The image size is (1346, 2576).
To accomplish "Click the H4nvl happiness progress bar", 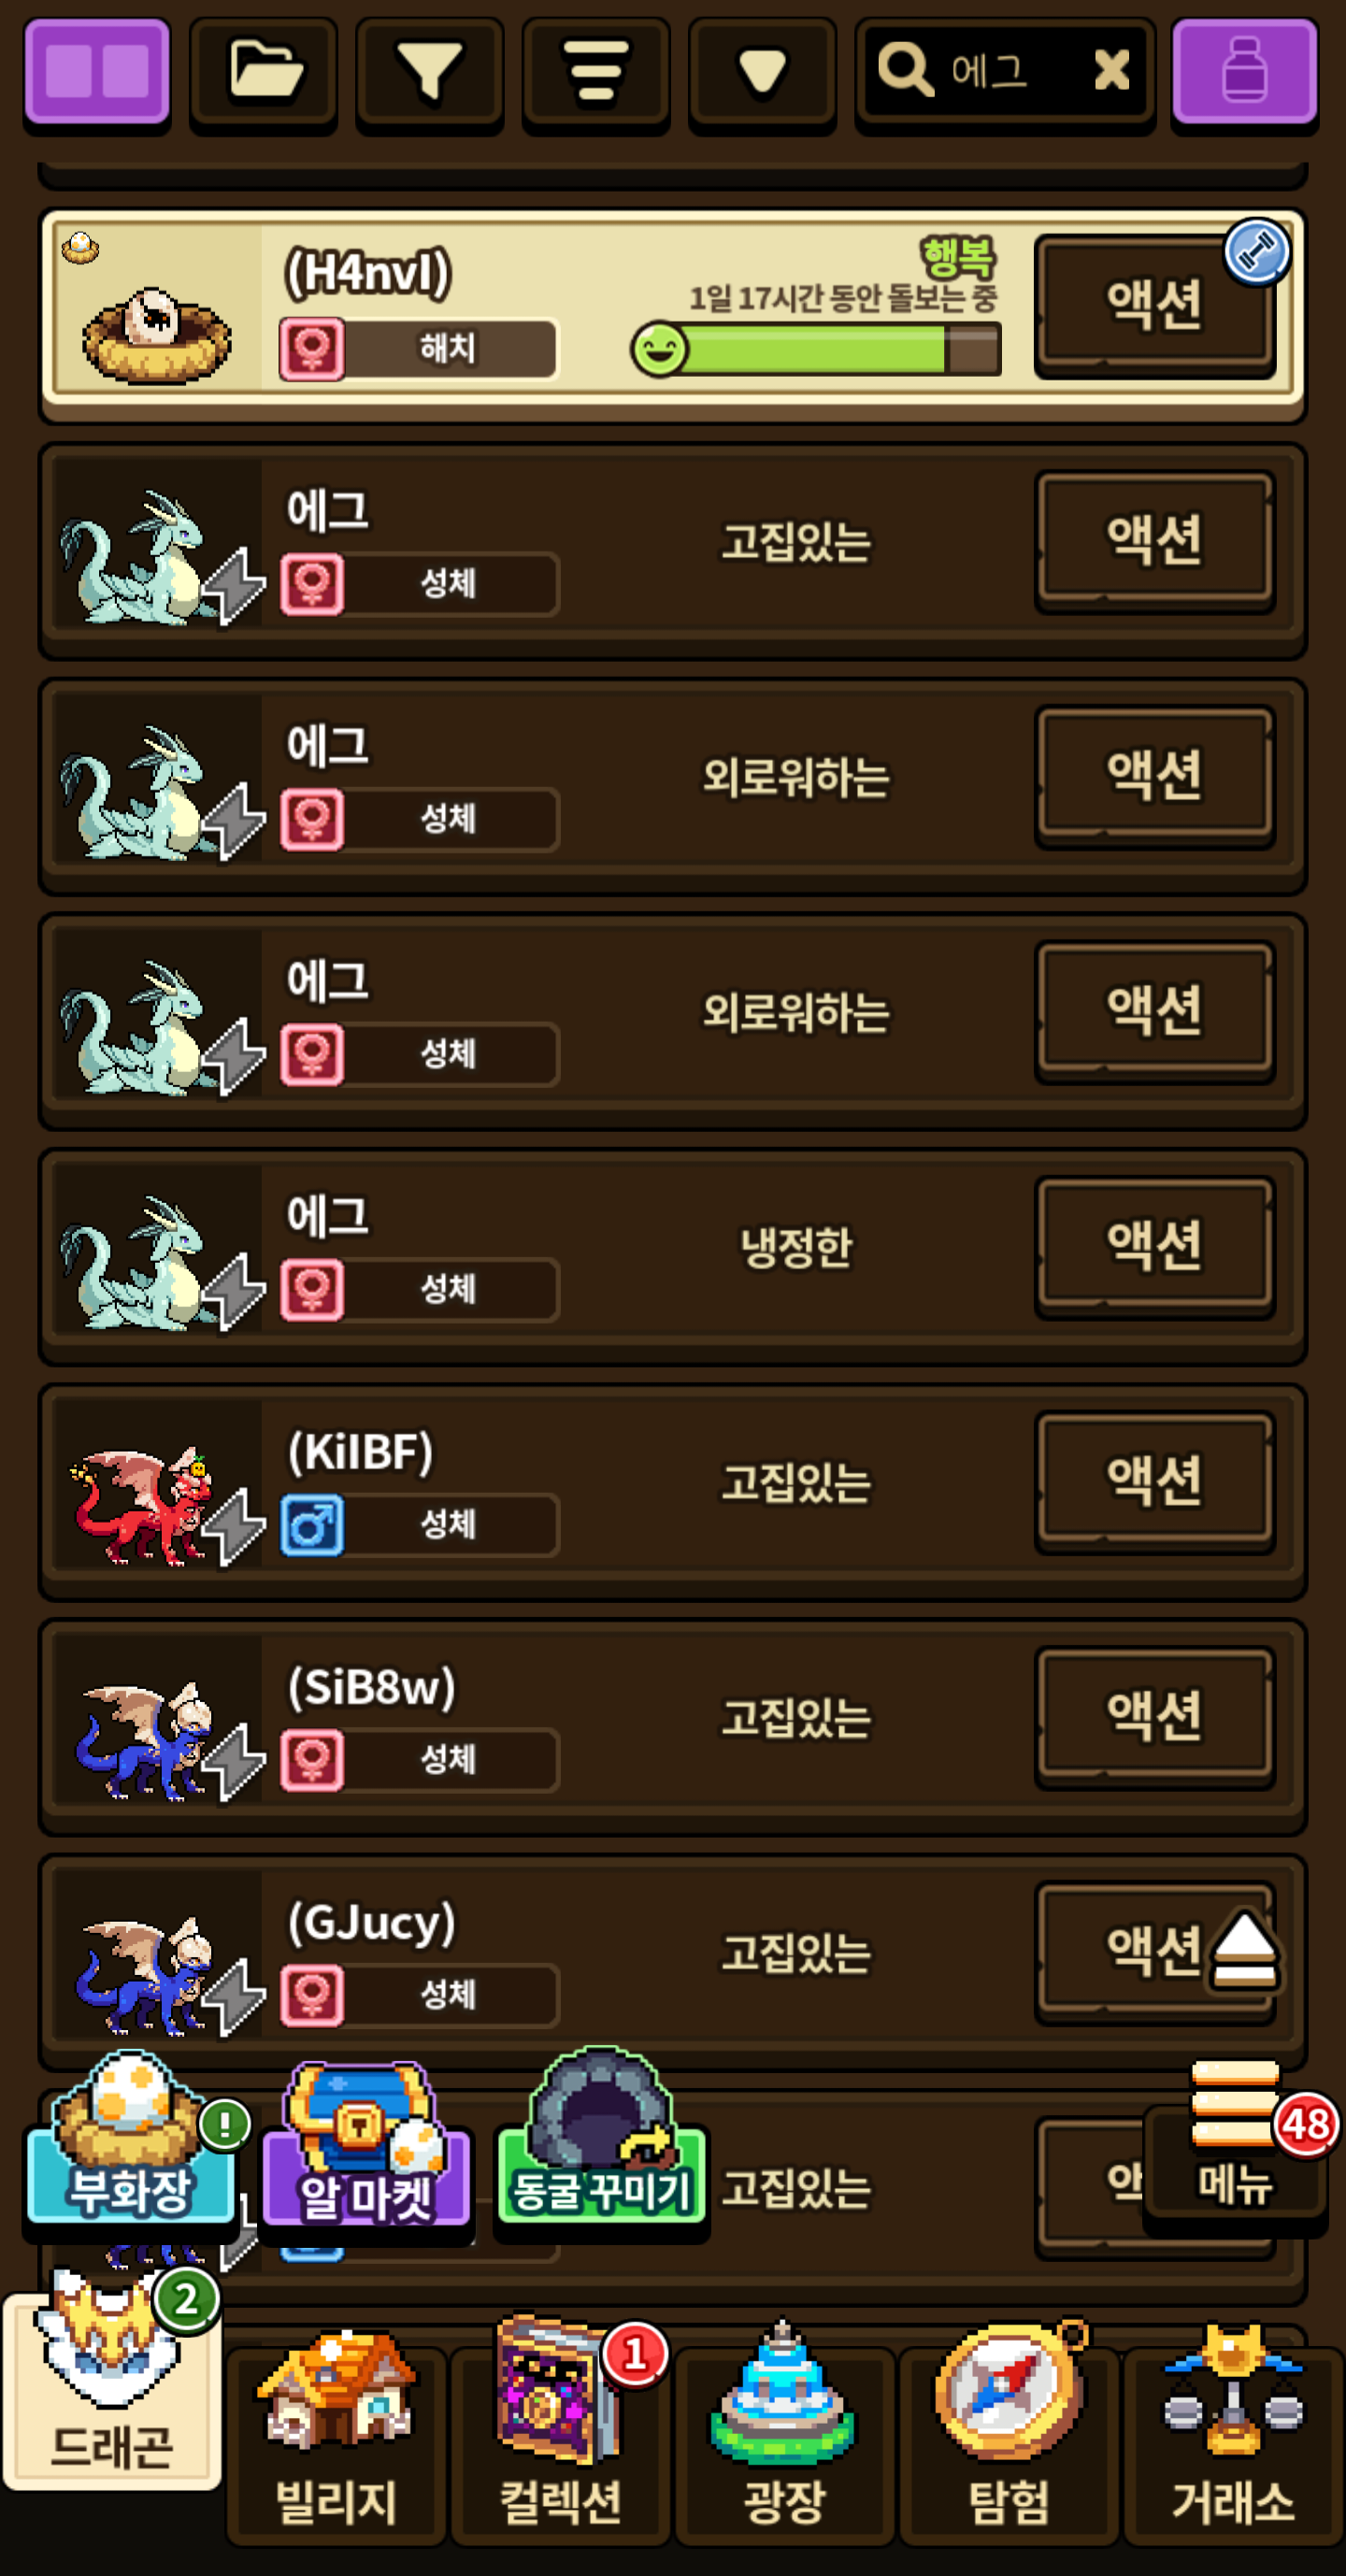I will [x=817, y=350].
